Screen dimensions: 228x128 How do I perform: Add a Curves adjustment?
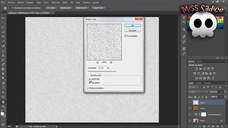click(x=204, y=69)
